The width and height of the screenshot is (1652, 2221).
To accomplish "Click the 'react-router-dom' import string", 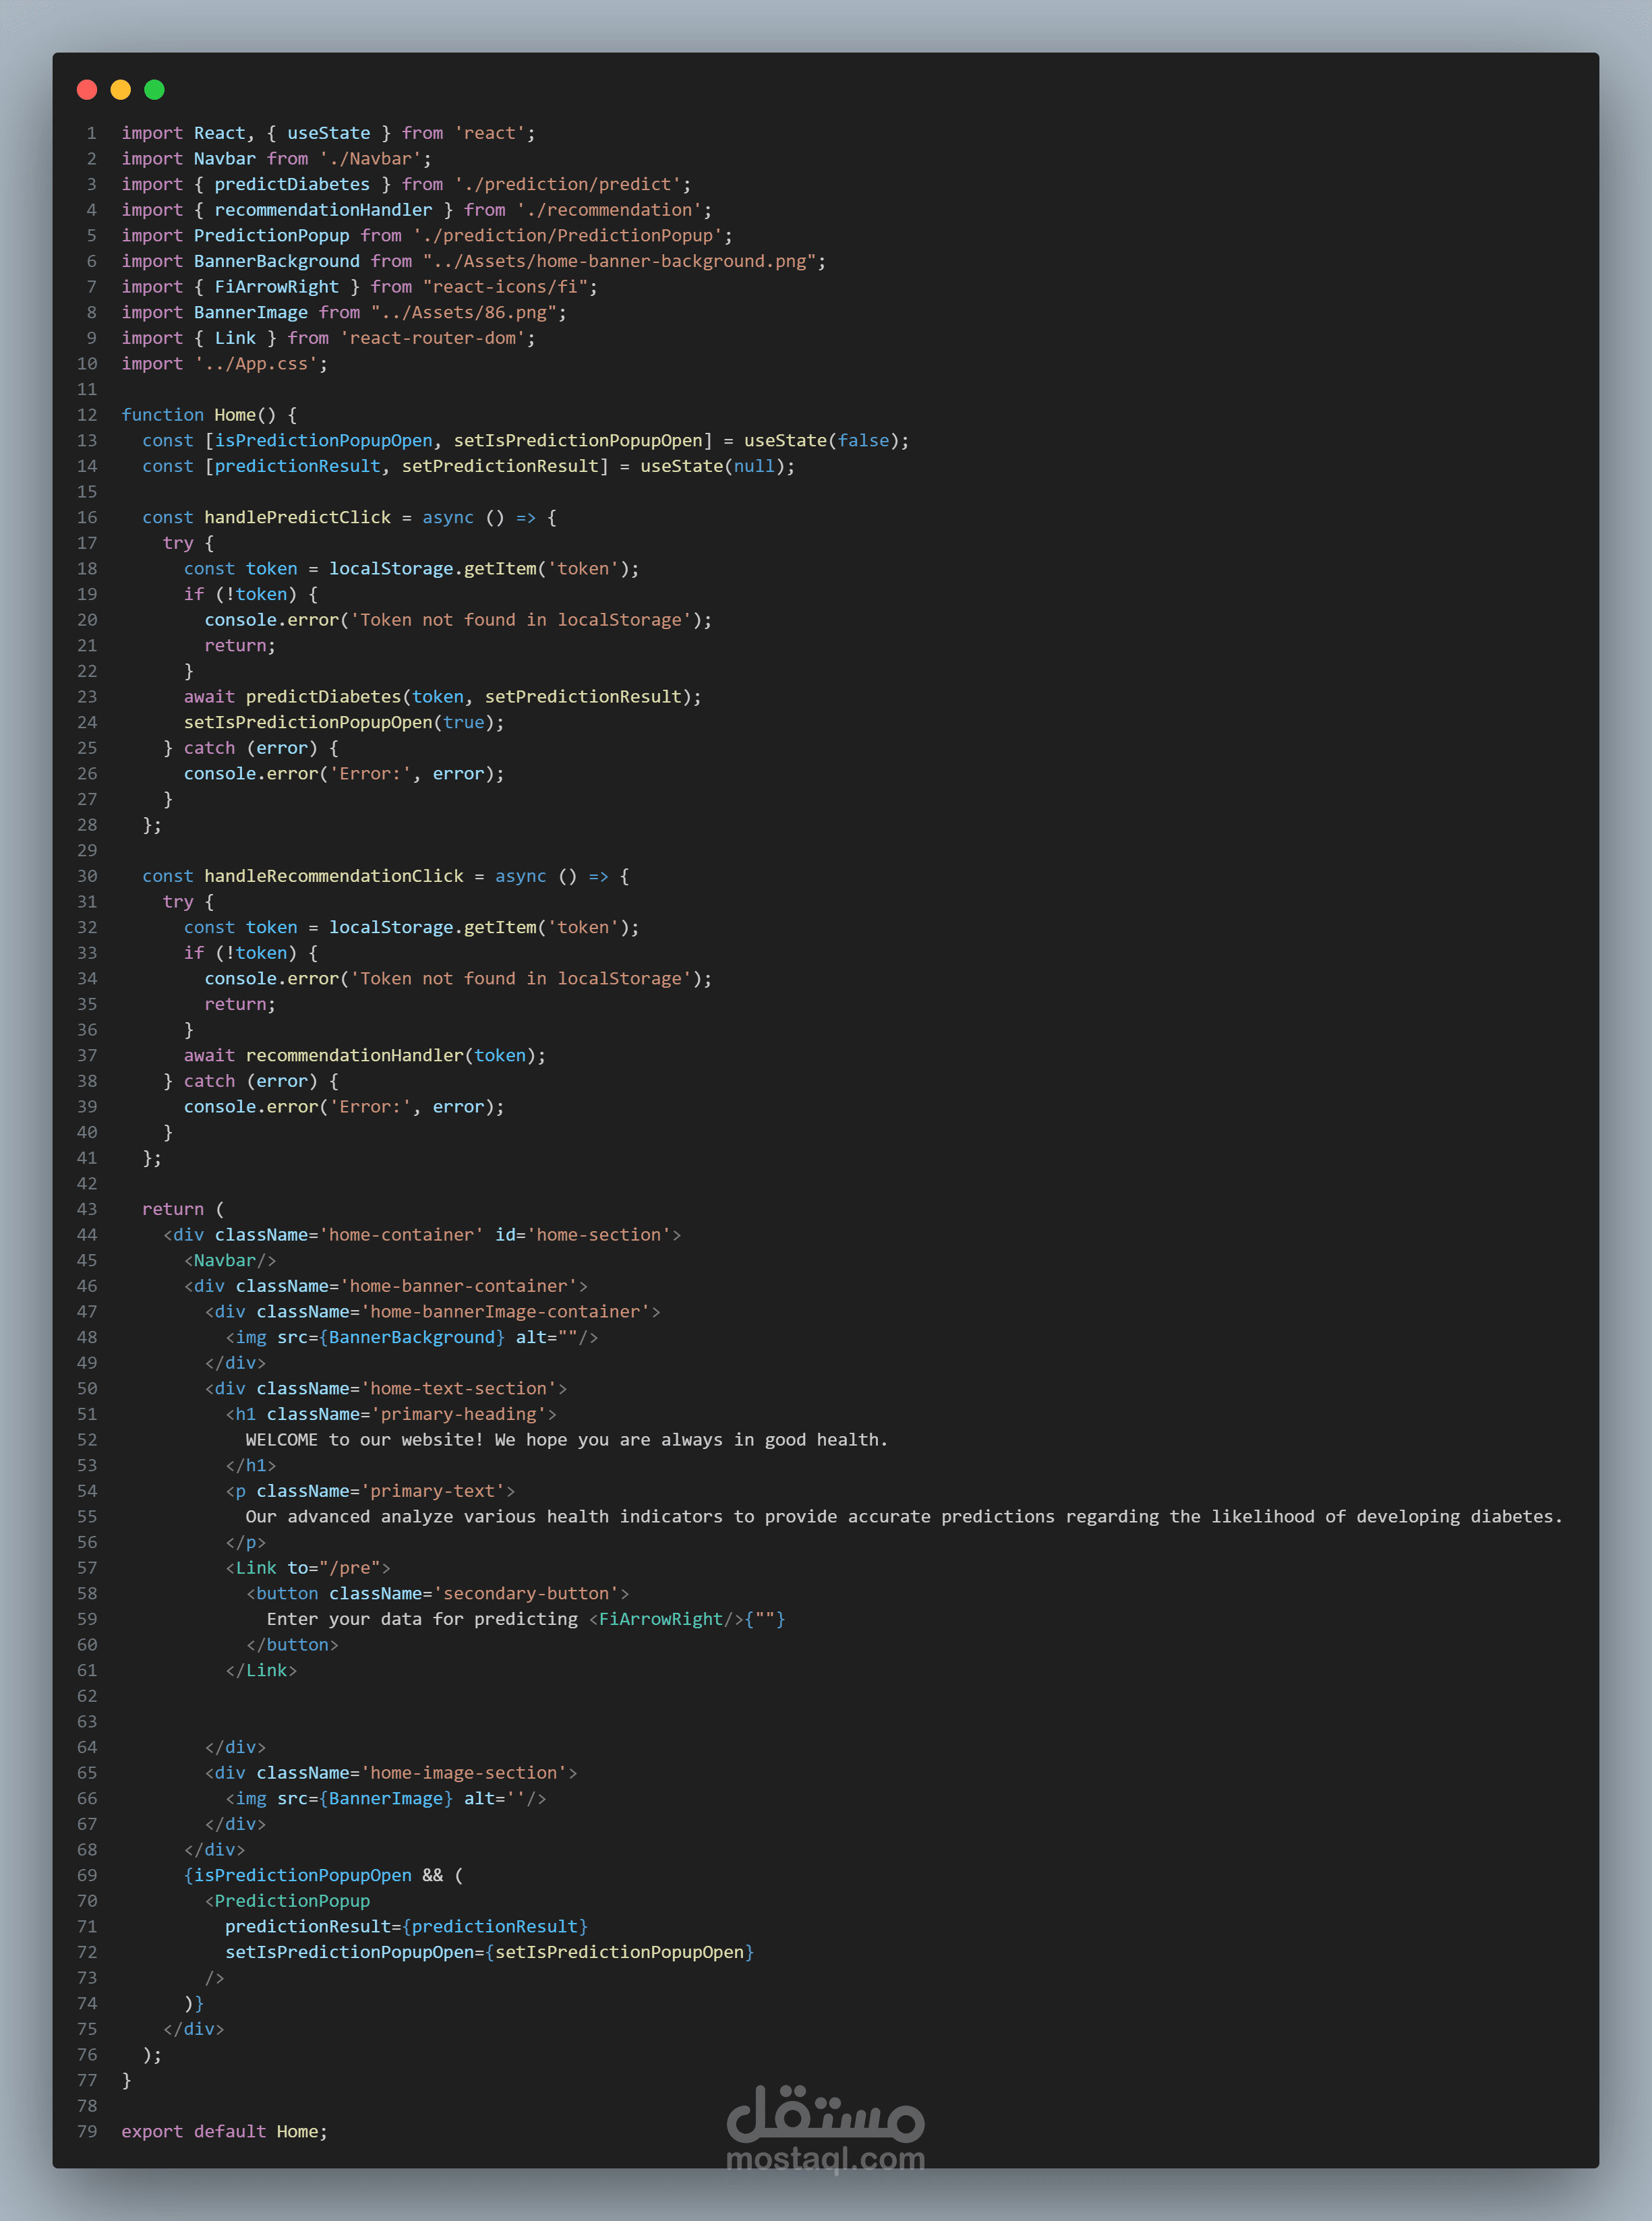I will (x=432, y=338).
